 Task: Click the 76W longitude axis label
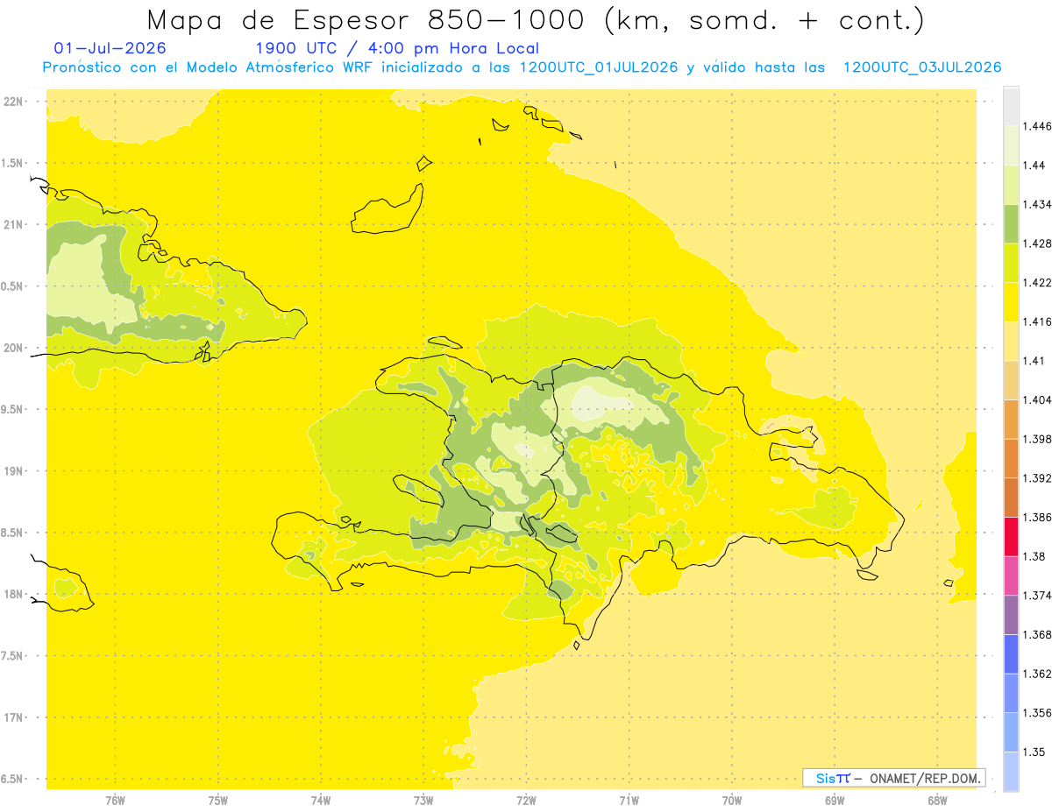115,800
